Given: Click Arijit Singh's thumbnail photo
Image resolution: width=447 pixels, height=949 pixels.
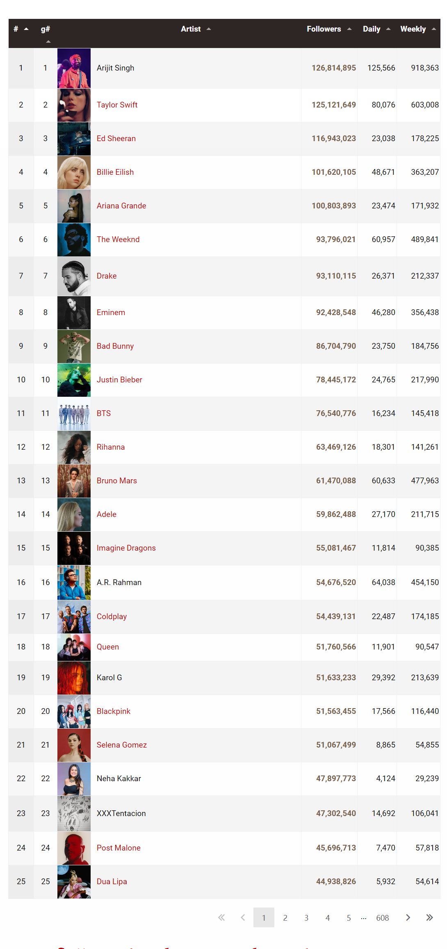Looking at the screenshot, I should 74,68.
